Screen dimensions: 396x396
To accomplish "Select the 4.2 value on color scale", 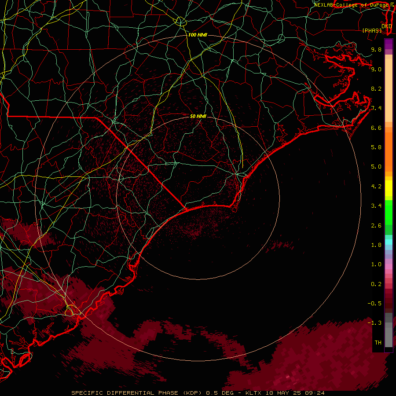I will (376, 187).
